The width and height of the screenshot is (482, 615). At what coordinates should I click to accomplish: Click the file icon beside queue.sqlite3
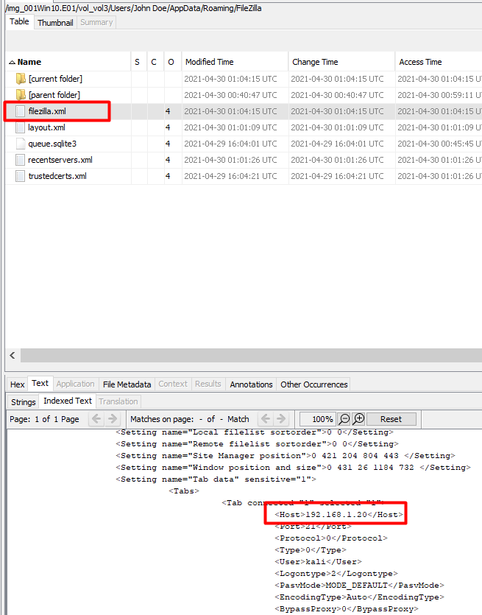coord(21,144)
